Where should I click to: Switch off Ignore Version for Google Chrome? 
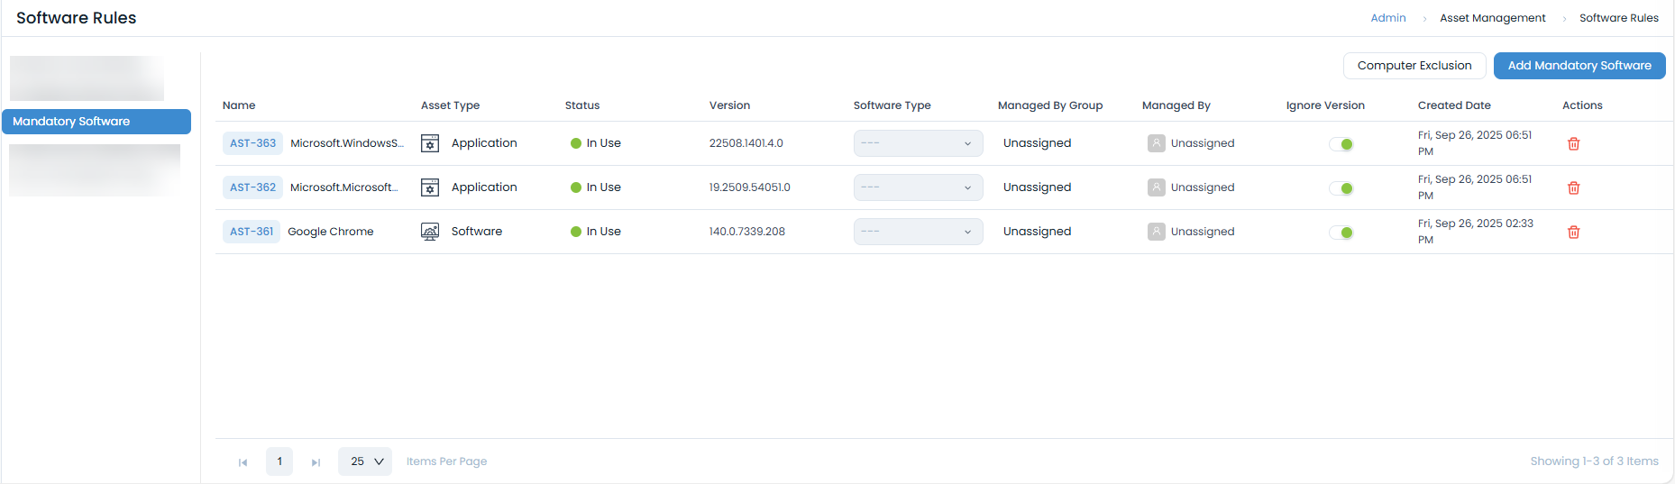(x=1341, y=233)
